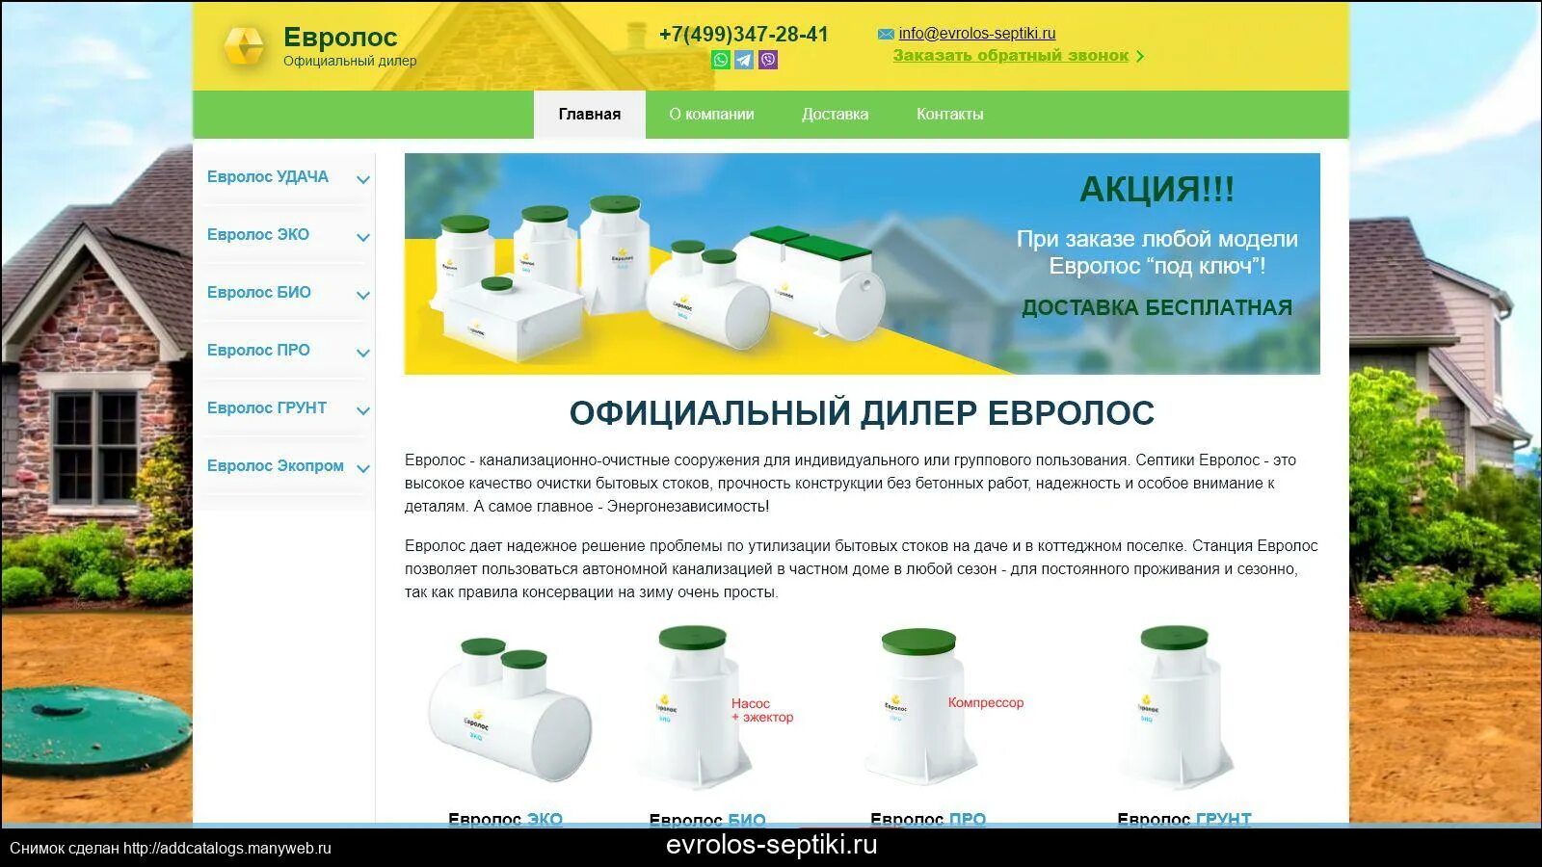Expand the Евролос ПРО sidebar chevron
The image size is (1542, 867).
[x=363, y=353]
